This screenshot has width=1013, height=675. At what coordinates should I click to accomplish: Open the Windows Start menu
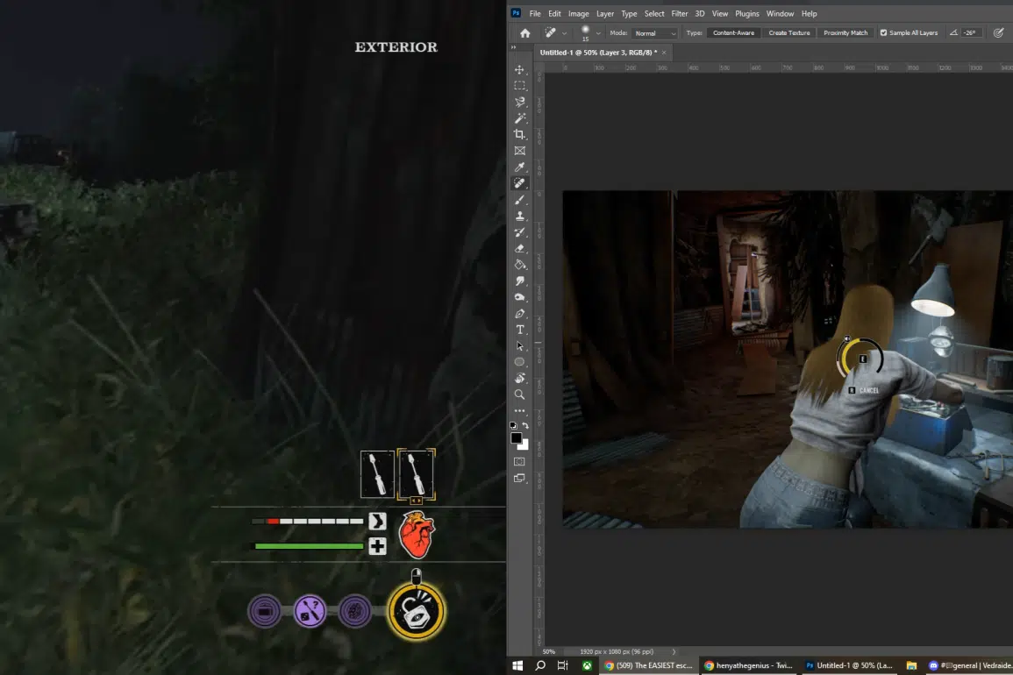[x=517, y=665]
